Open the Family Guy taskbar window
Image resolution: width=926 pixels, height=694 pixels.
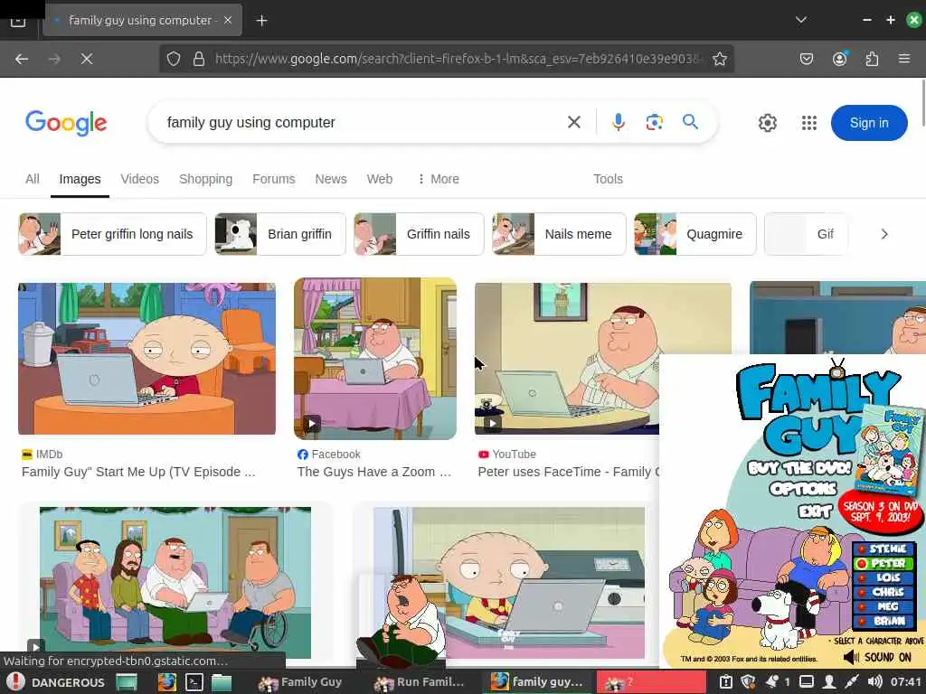coord(301,682)
